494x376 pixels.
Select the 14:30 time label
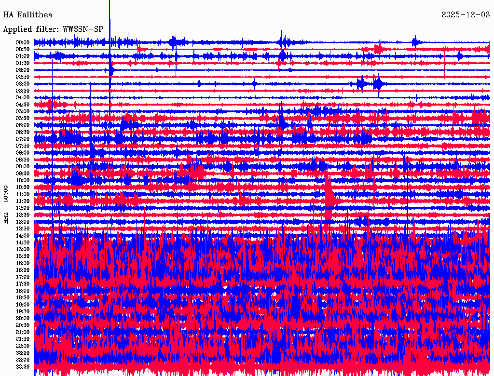[23, 242]
